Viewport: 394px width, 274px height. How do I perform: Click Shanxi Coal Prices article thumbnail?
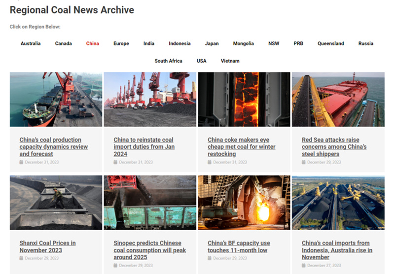56,203
